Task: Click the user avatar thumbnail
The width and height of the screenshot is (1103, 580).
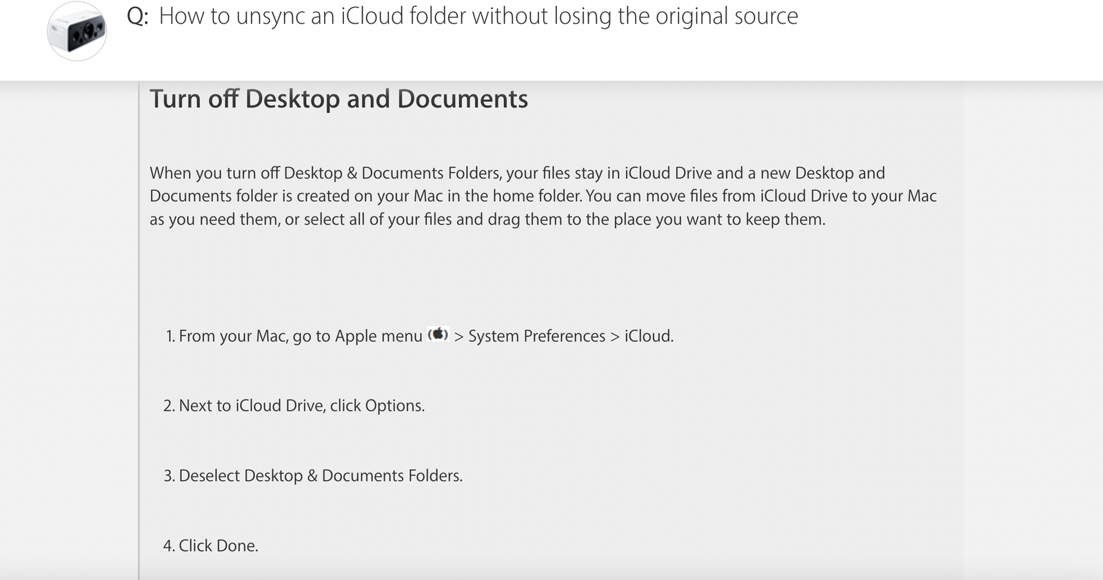Action: [x=77, y=32]
